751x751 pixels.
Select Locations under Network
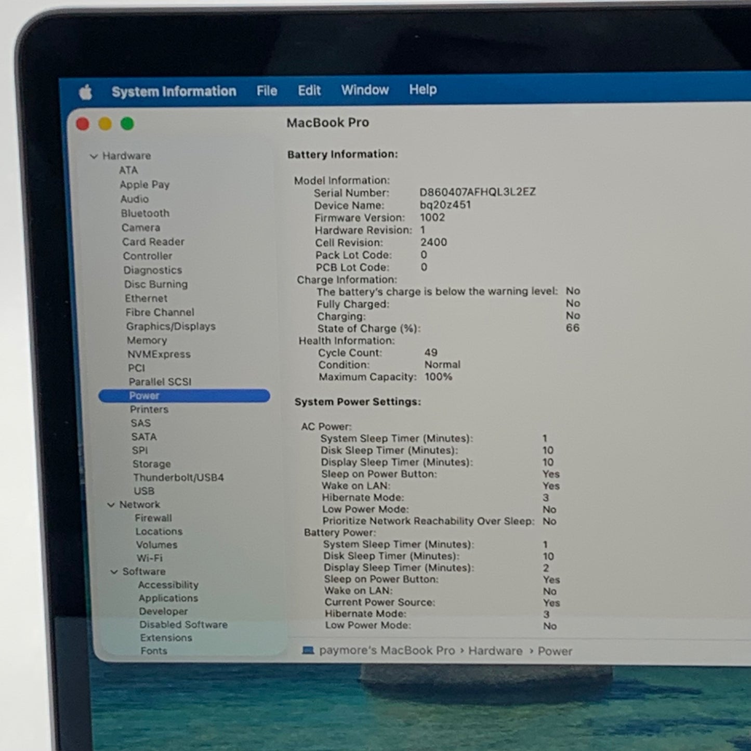(x=159, y=532)
